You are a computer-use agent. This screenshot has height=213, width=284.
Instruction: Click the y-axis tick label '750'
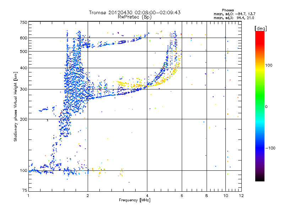click(23, 22)
